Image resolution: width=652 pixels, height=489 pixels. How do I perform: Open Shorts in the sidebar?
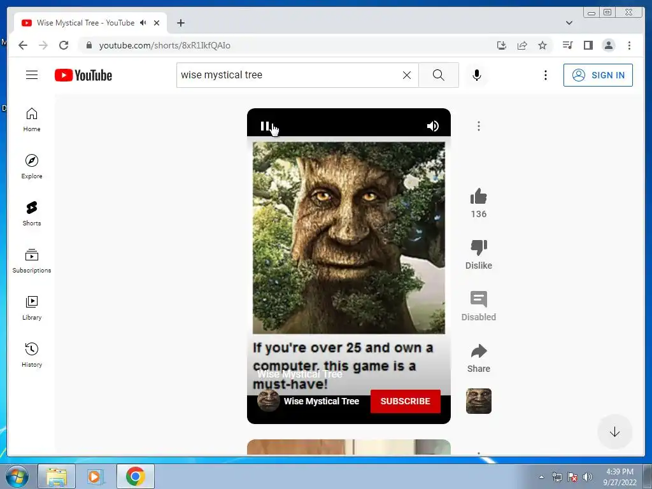(x=32, y=214)
